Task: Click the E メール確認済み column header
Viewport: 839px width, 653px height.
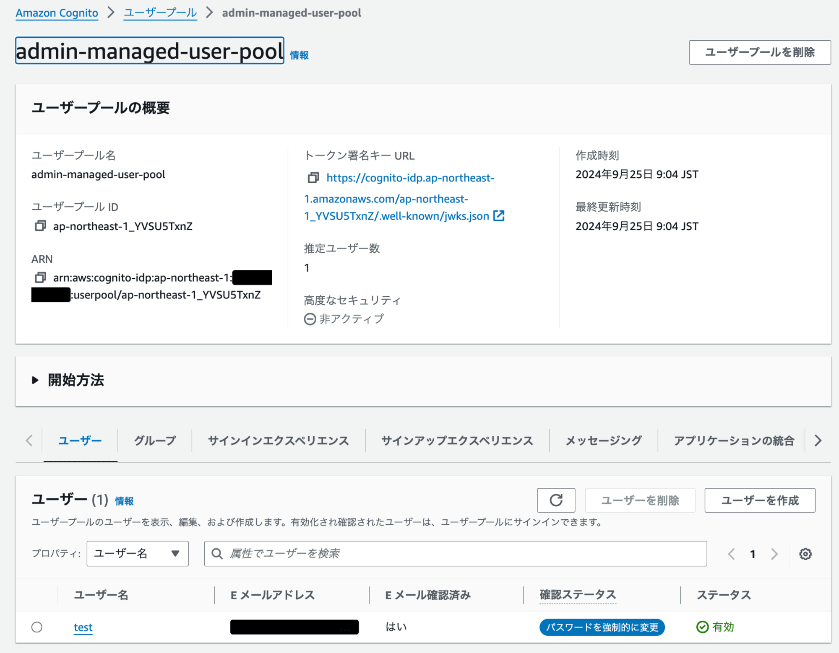Action: coord(428,595)
